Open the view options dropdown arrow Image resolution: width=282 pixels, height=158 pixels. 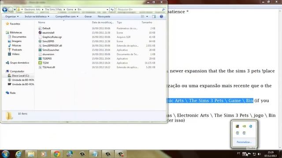coord(147,17)
